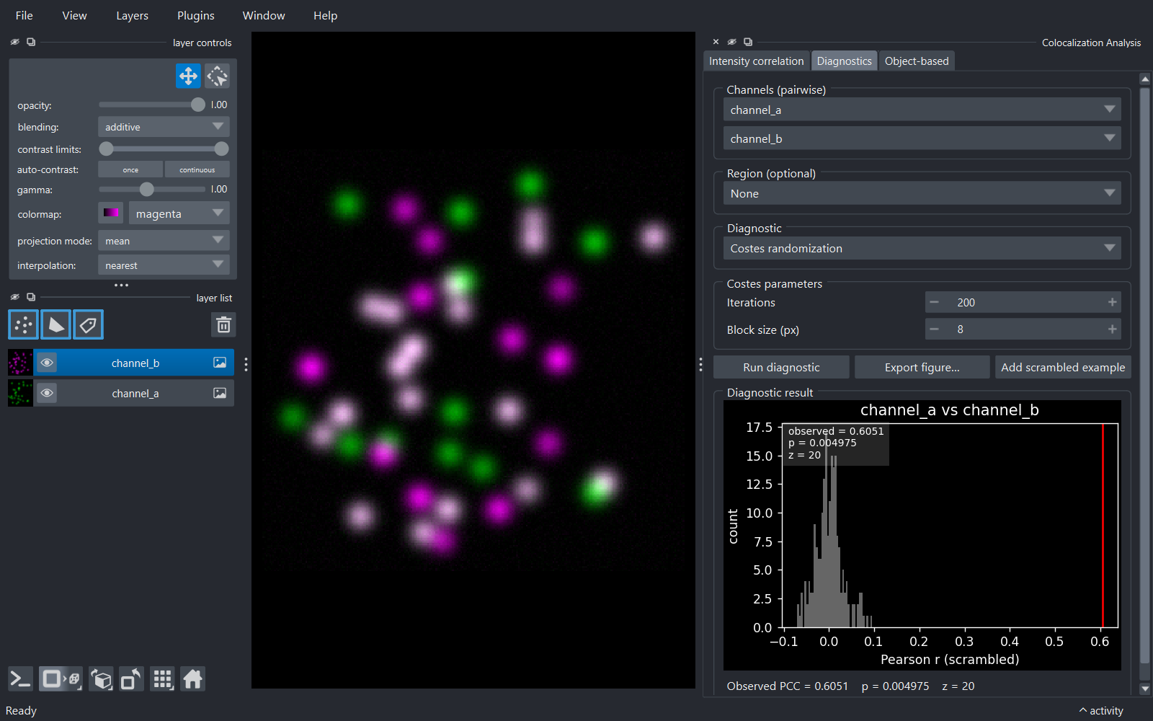Click the opacity slider handle
Screen dimensions: 1153x721
point(198,105)
